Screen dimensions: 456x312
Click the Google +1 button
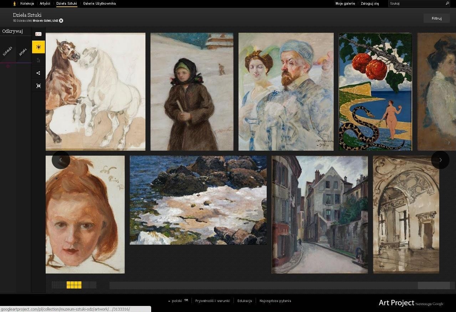(x=38, y=34)
